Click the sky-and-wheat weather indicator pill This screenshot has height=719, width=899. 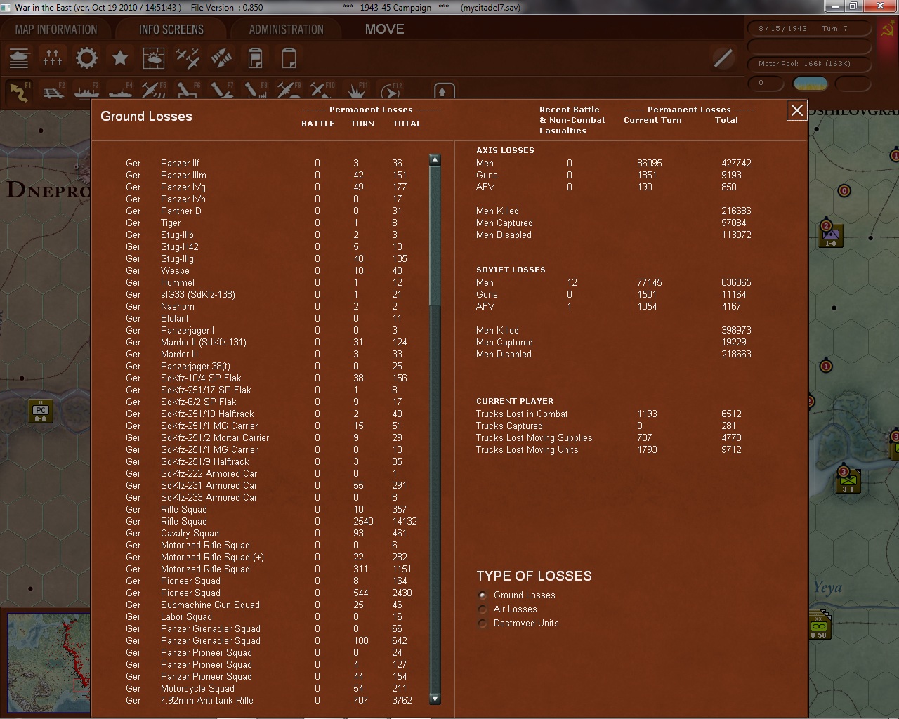coord(810,84)
